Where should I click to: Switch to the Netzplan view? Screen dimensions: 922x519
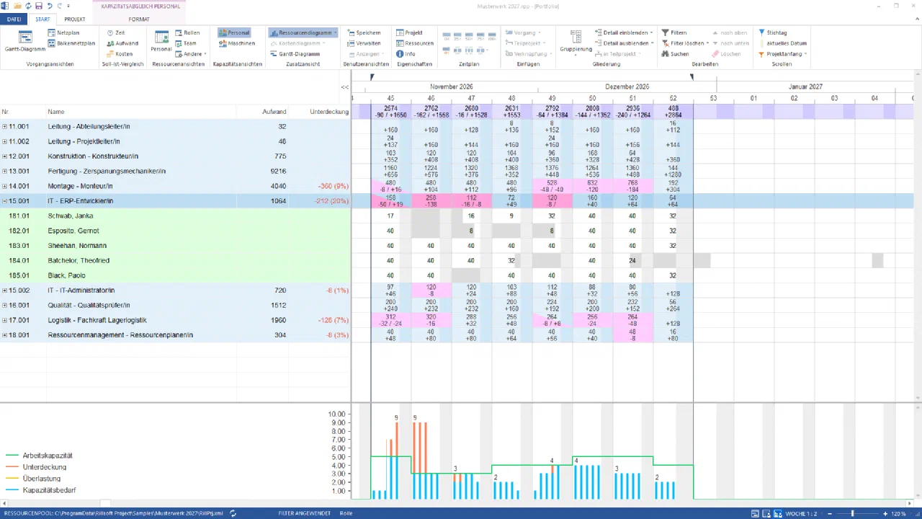point(63,32)
